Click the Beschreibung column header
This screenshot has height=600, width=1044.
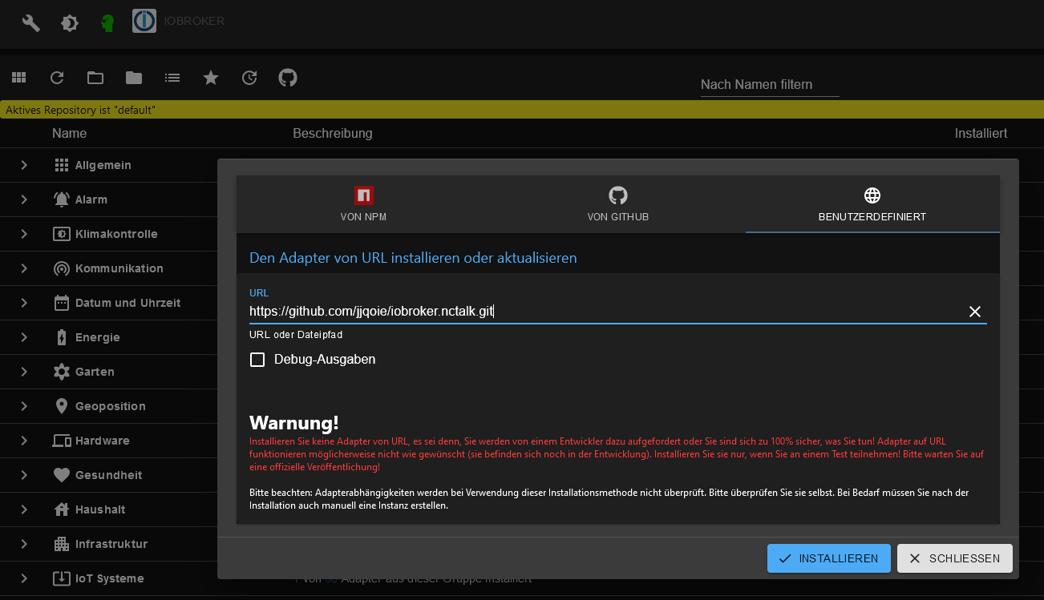(x=333, y=133)
